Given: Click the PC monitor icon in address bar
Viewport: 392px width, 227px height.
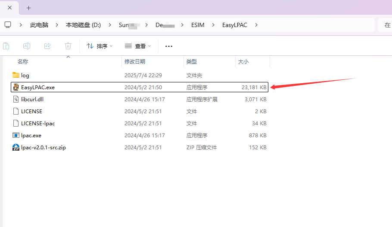Looking at the screenshot, I should [x=8, y=25].
